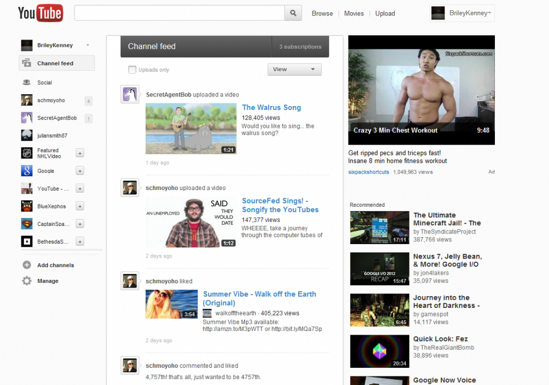The image size is (549, 385).
Task: Go to the Movies menu item
Action: coord(354,13)
